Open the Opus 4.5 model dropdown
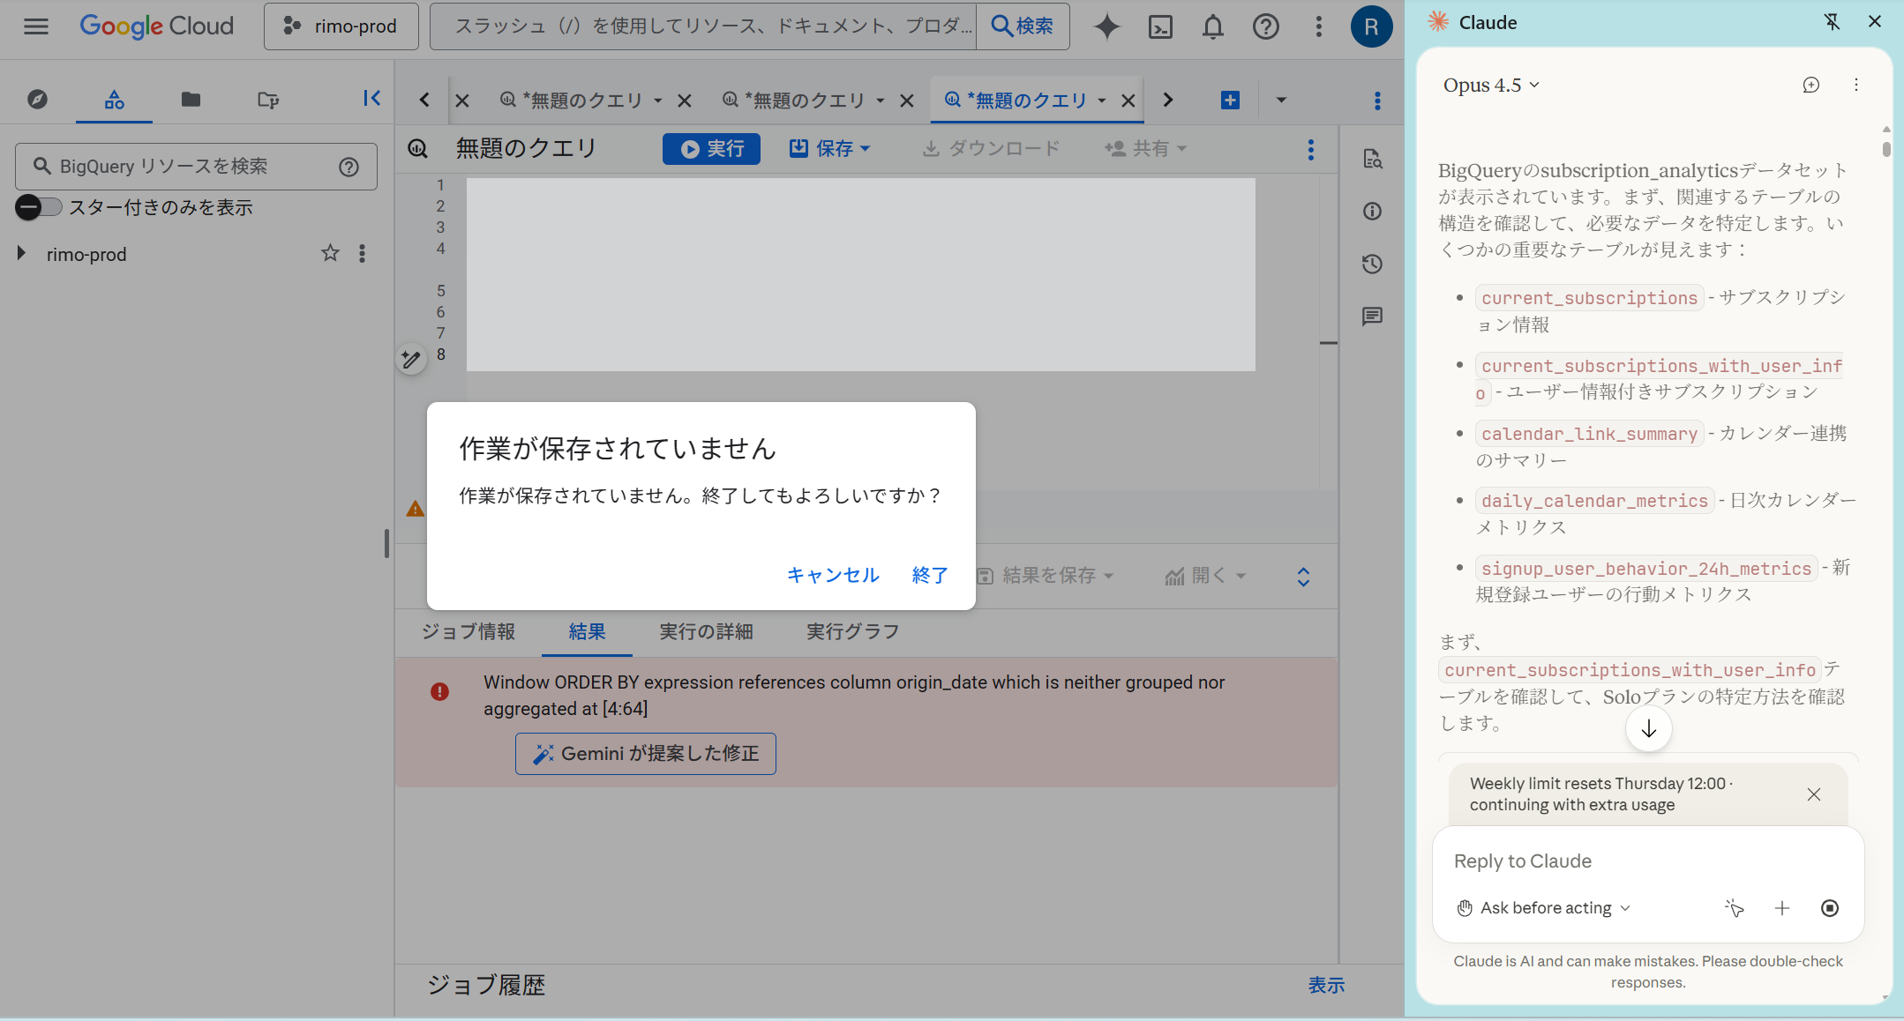Screen dimensions: 1904x1021 click(1491, 86)
